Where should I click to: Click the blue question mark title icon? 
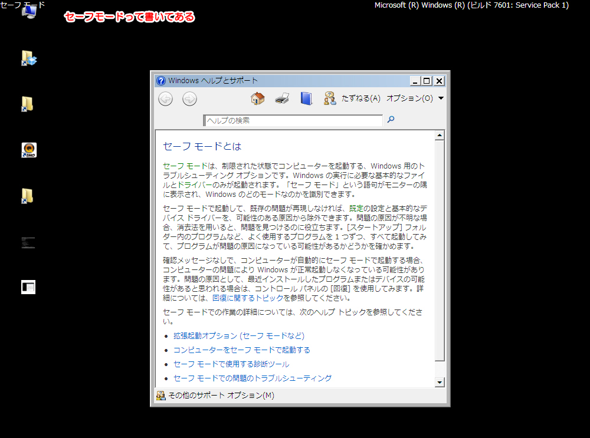coord(161,81)
